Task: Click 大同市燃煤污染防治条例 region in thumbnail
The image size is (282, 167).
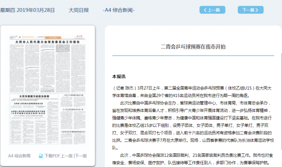Action: [34, 119]
